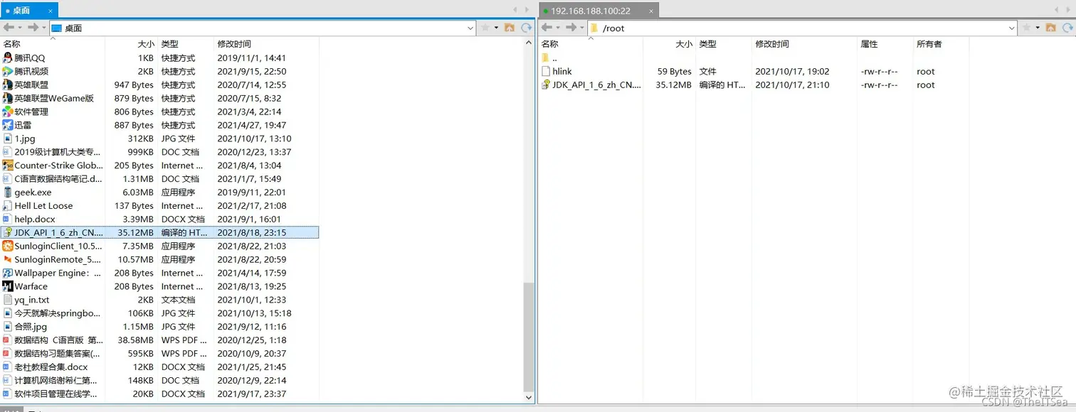Click the geek.exe file icon
The width and height of the screenshot is (1076, 412).
tap(8, 193)
